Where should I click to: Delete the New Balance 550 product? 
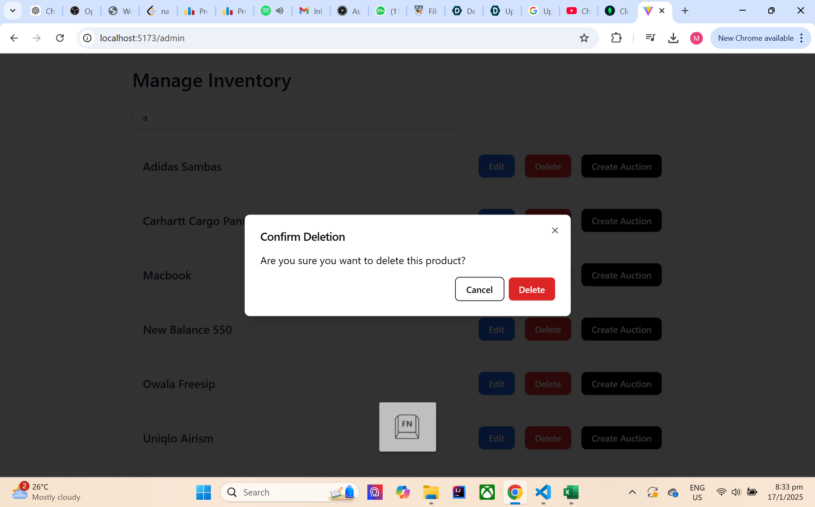pos(548,330)
